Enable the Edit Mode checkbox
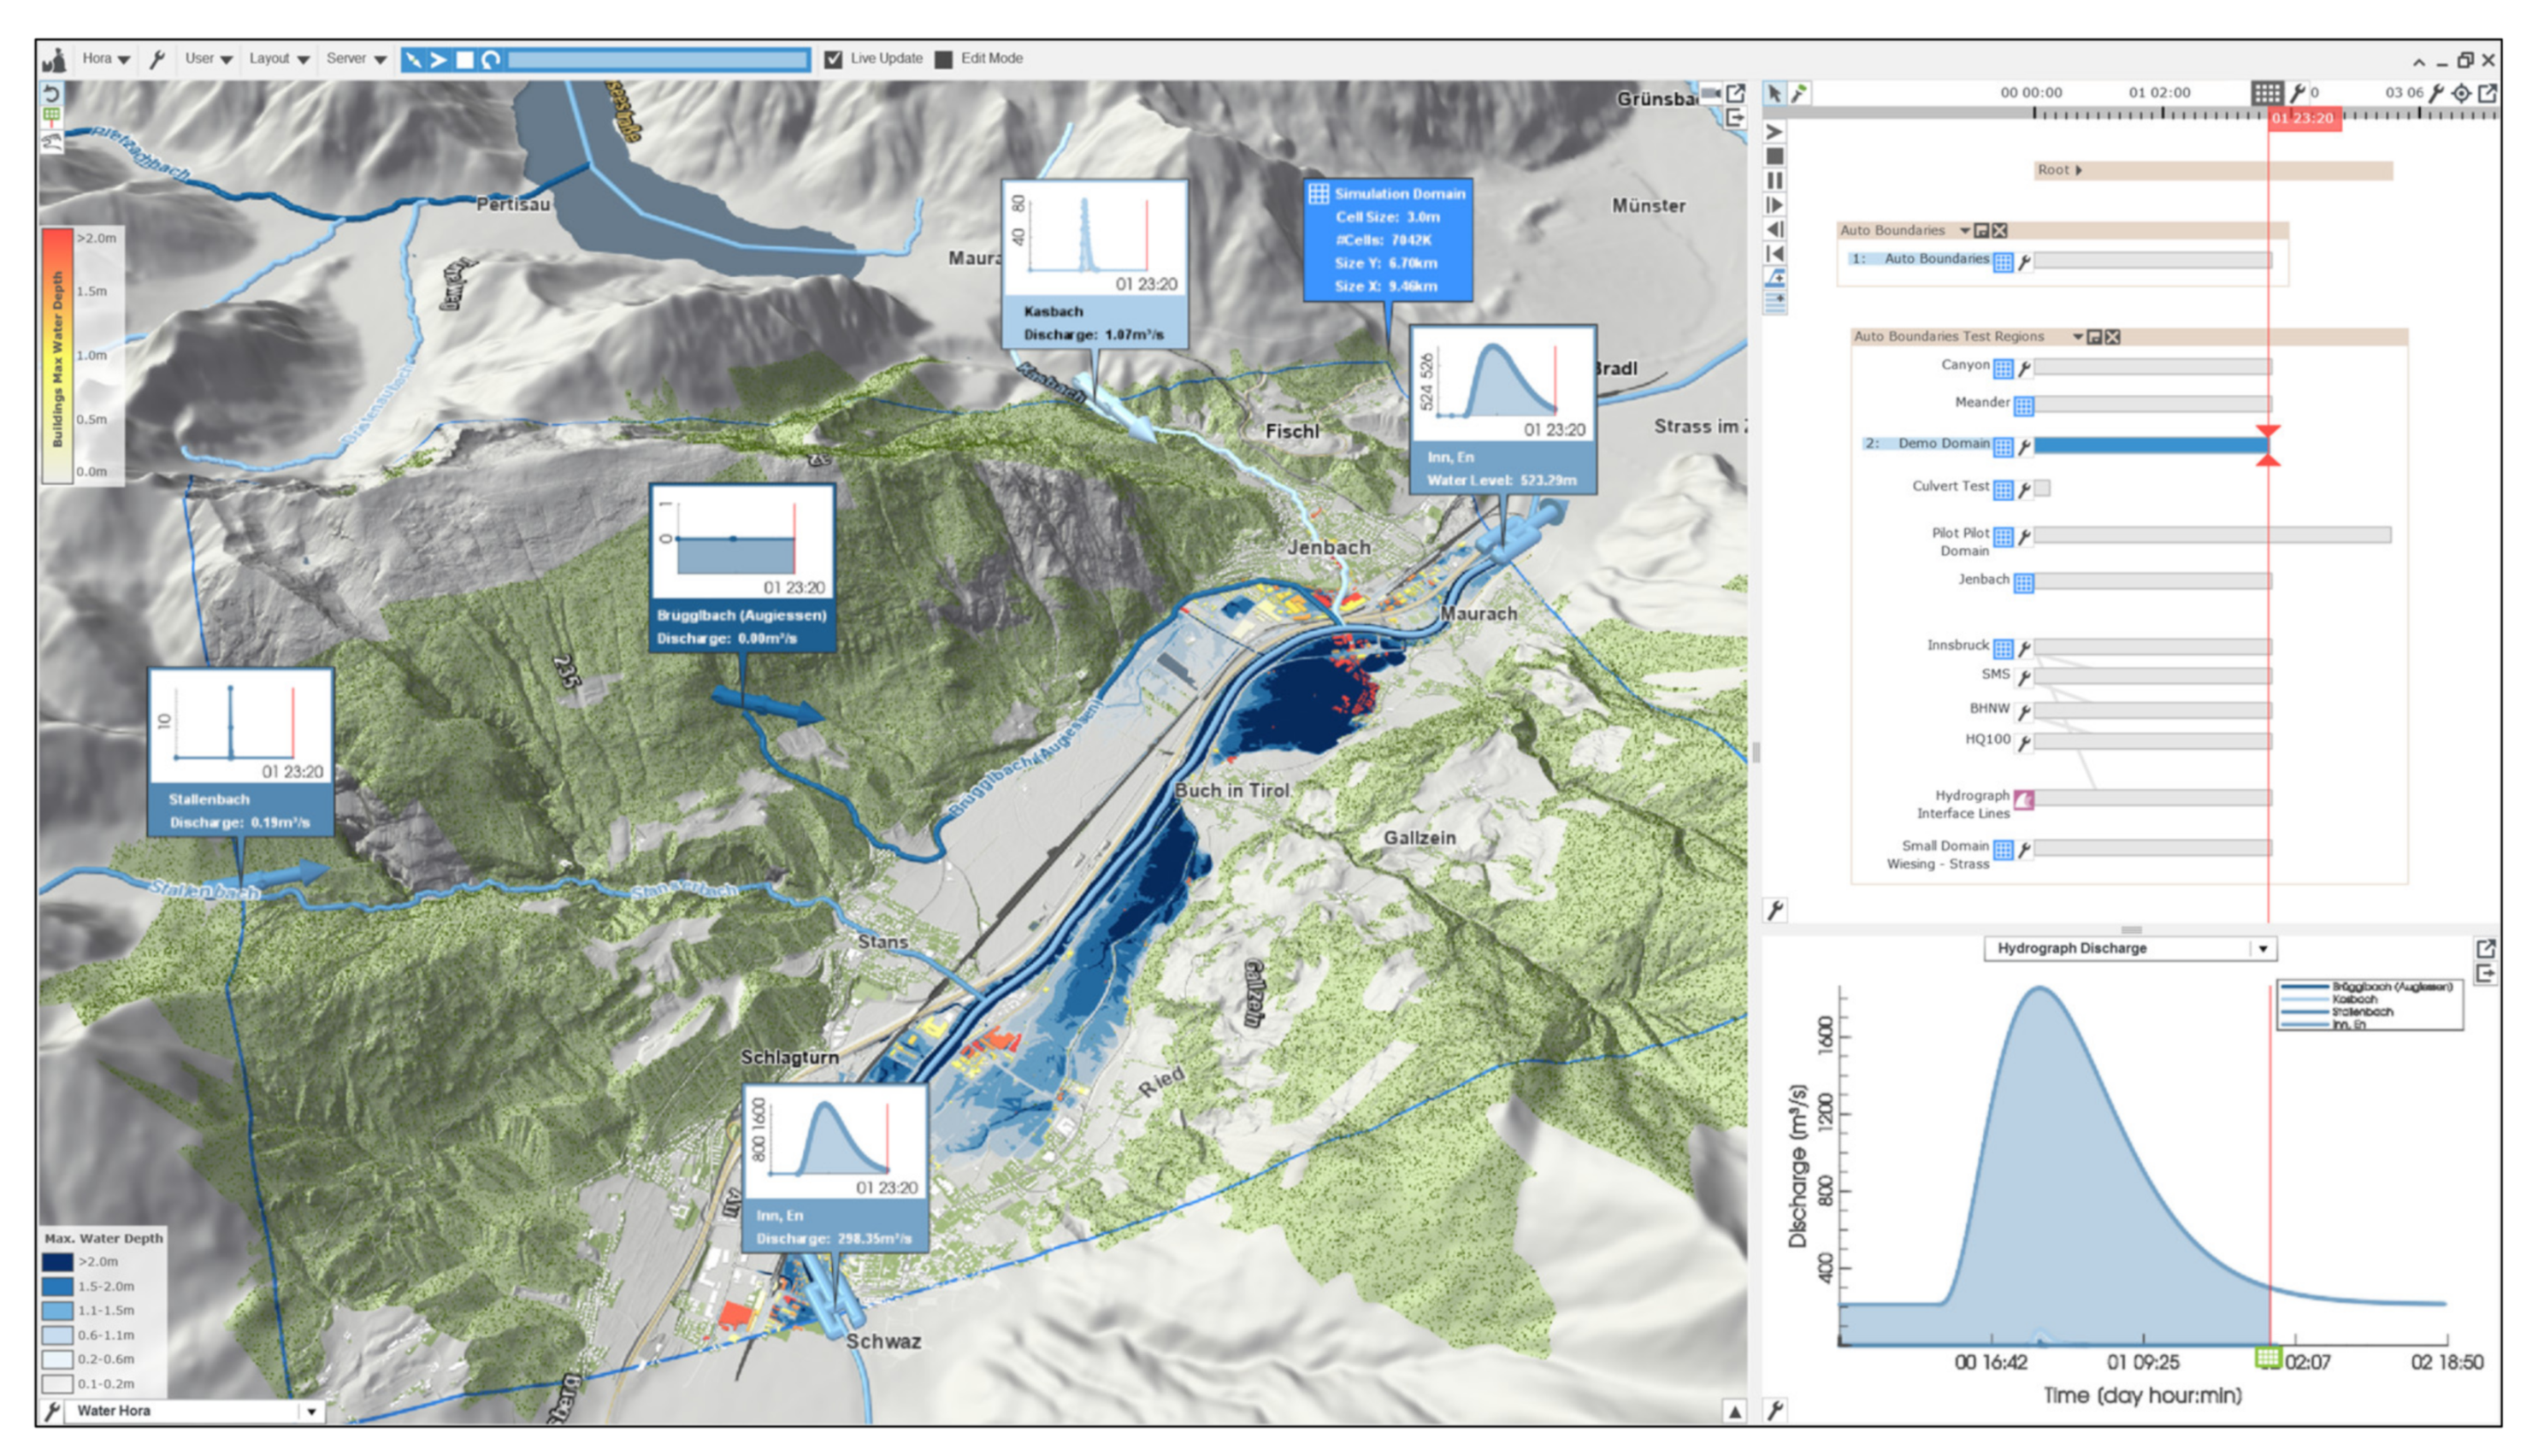Screen dimensions: 2544x1456 point(943,59)
